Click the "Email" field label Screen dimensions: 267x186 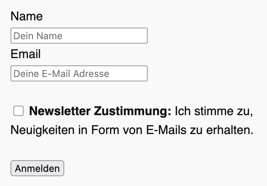(25, 54)
